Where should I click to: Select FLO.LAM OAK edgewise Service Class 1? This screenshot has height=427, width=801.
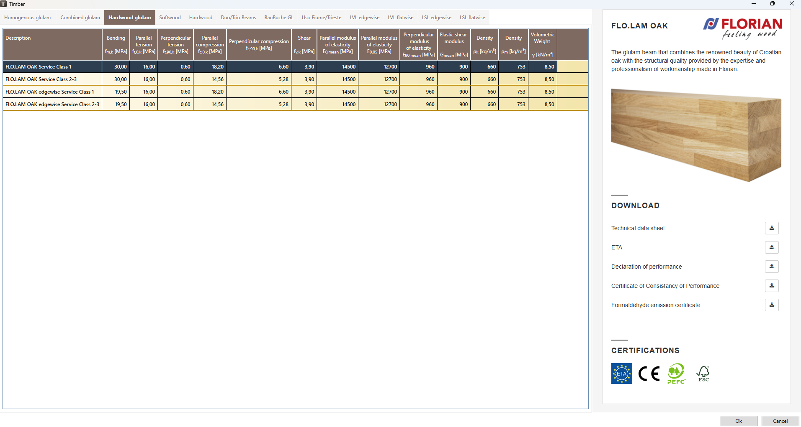point(296,92)
